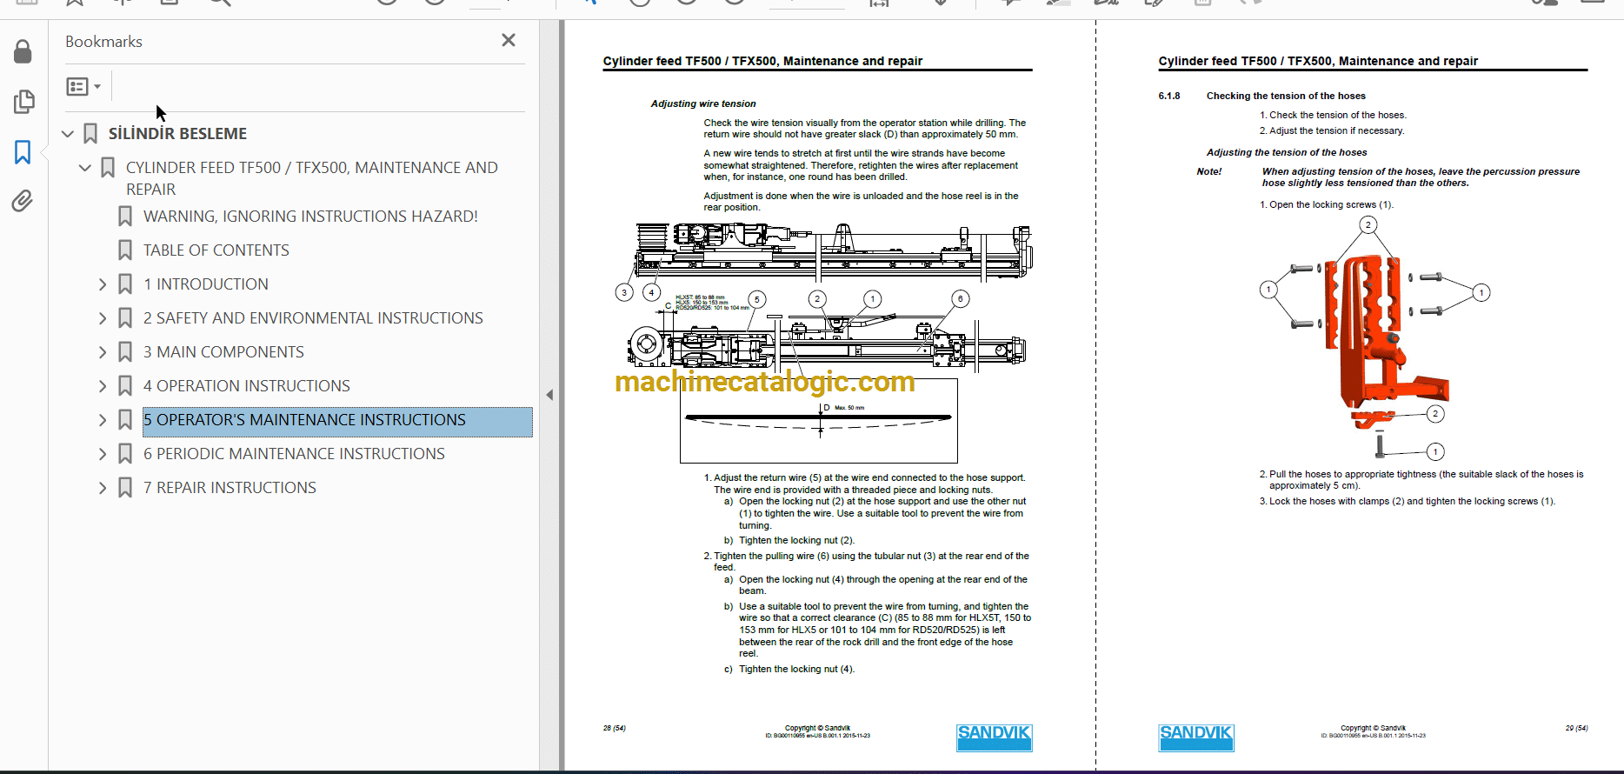Click bookmark icon beside 6 Periodic Maintenance
This screenshot has height=774, width=1624.
tap(125, 454)
